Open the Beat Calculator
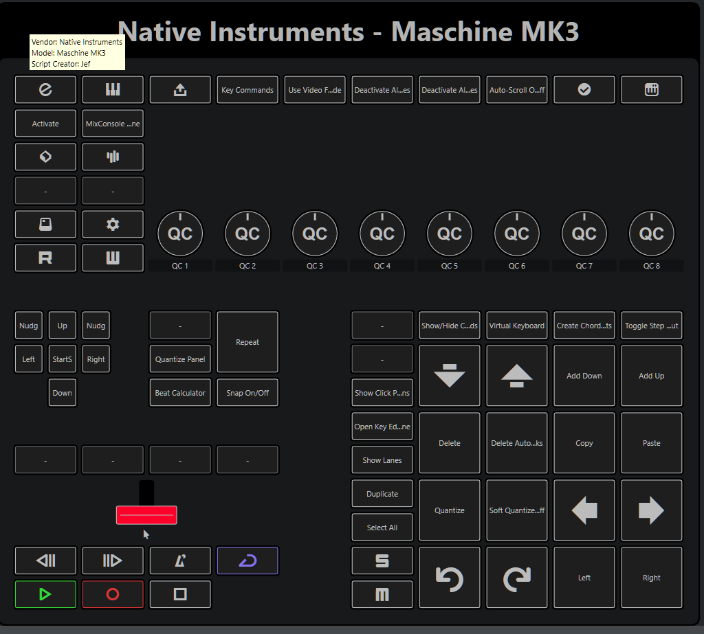The height and width of the screenshot is (634, 704). [180, 393]
